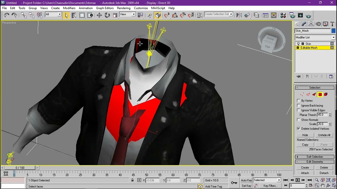Activate the Select and Link tool

click(24, 15)
